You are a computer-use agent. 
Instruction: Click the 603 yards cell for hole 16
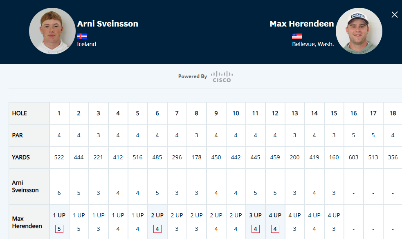point(354,157)
